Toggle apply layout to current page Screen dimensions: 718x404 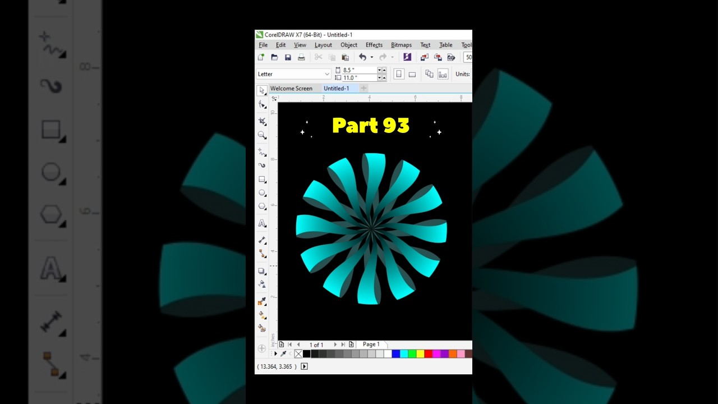point(443,74)
